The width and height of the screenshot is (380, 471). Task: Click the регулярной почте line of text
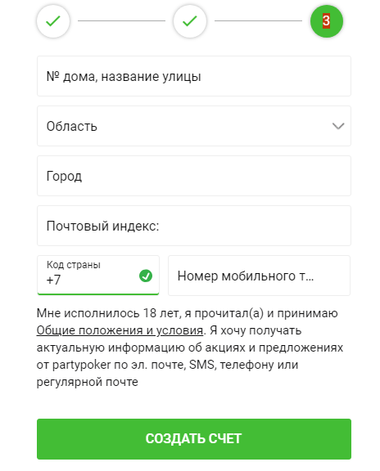click(x=88, y=382)
